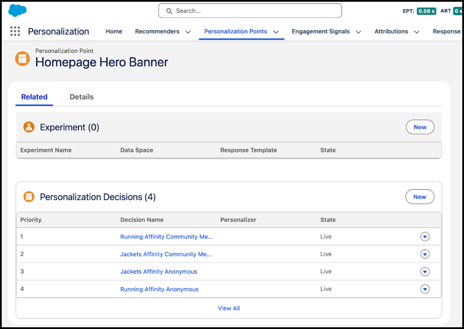Click New in the Experiment section

click(x=420, y=127)
